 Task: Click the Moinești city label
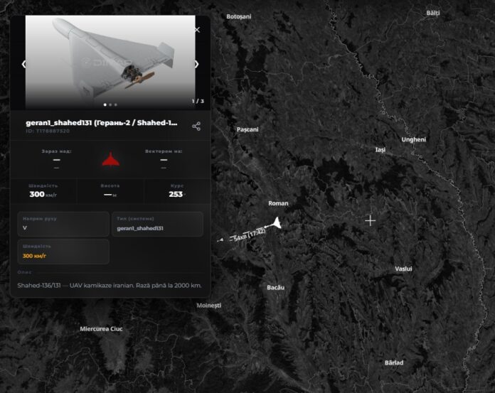(x=208, y=306)
